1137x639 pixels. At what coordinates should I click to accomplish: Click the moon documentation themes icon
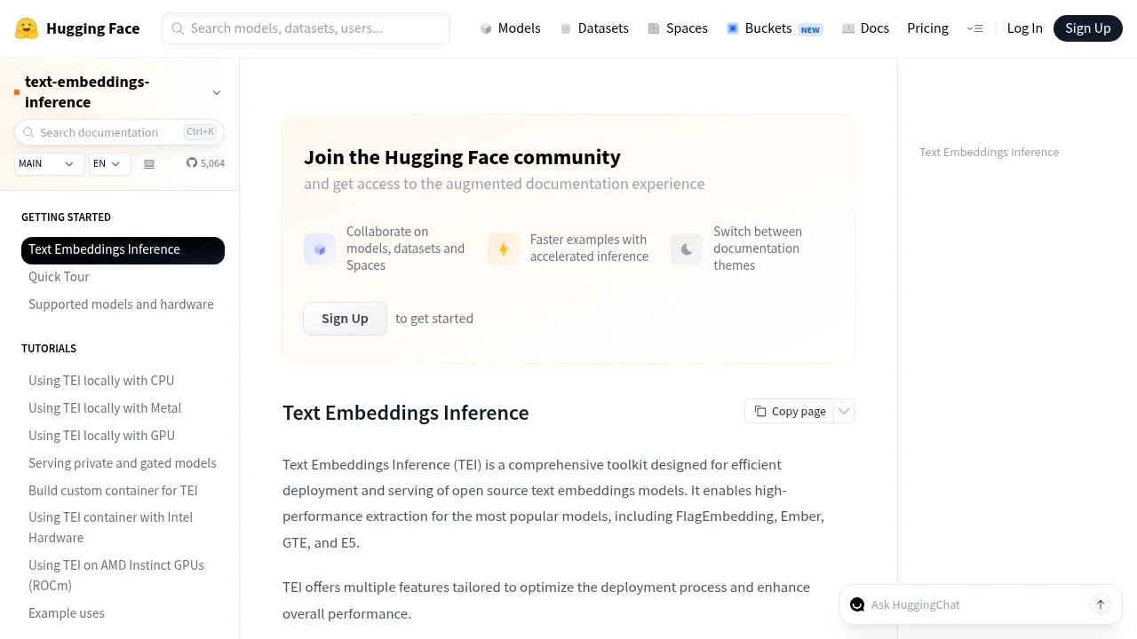[687, 249]
